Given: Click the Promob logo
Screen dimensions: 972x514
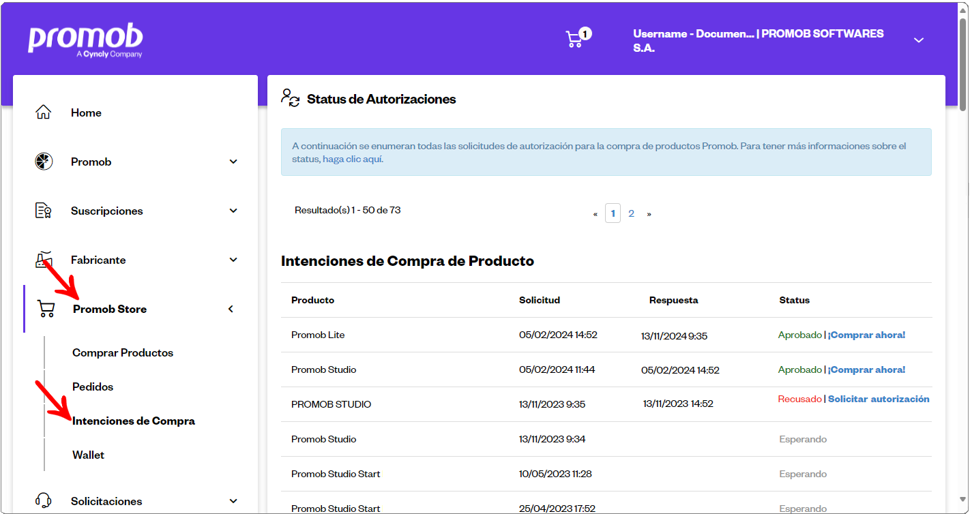Looking at the screenshot, I should (85, 41).
